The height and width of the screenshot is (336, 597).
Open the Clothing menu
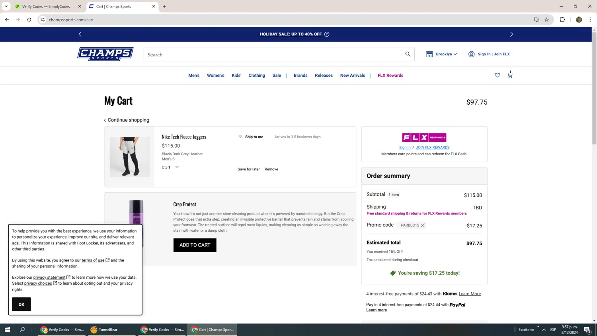click(x=257, y=75)
